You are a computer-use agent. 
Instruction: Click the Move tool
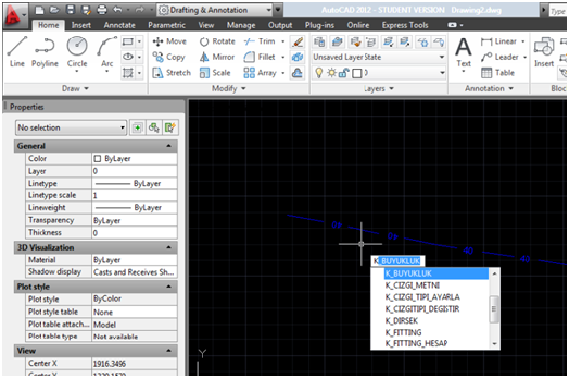pyautogui.click(x=169, y=41)
